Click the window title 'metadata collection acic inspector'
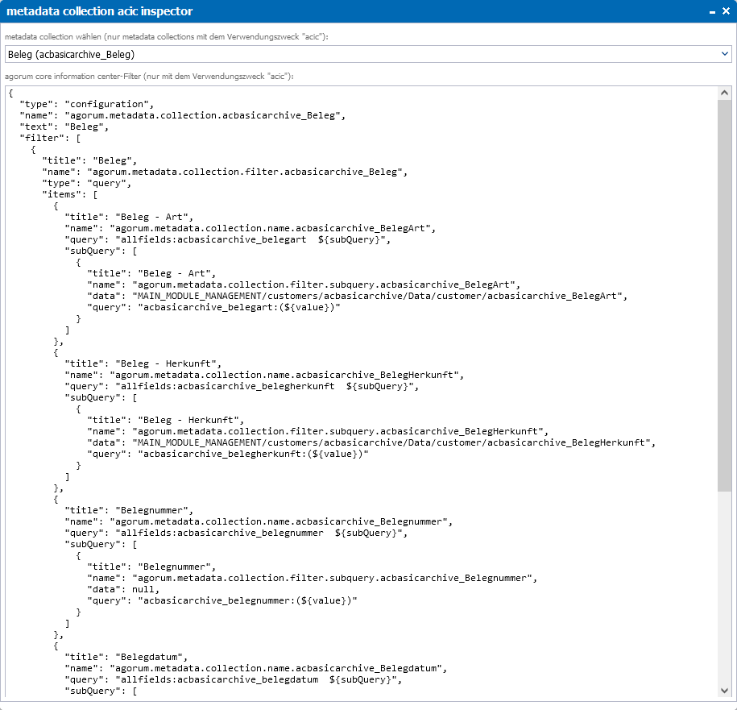Image resolution: width=737 pixels, height=710 pixels. click(100, 11)
